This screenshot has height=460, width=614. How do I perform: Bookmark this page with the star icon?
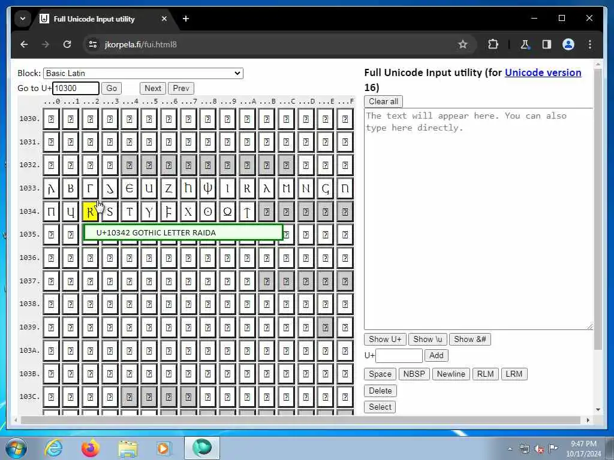pyautogui.click(x=463, y=44)
